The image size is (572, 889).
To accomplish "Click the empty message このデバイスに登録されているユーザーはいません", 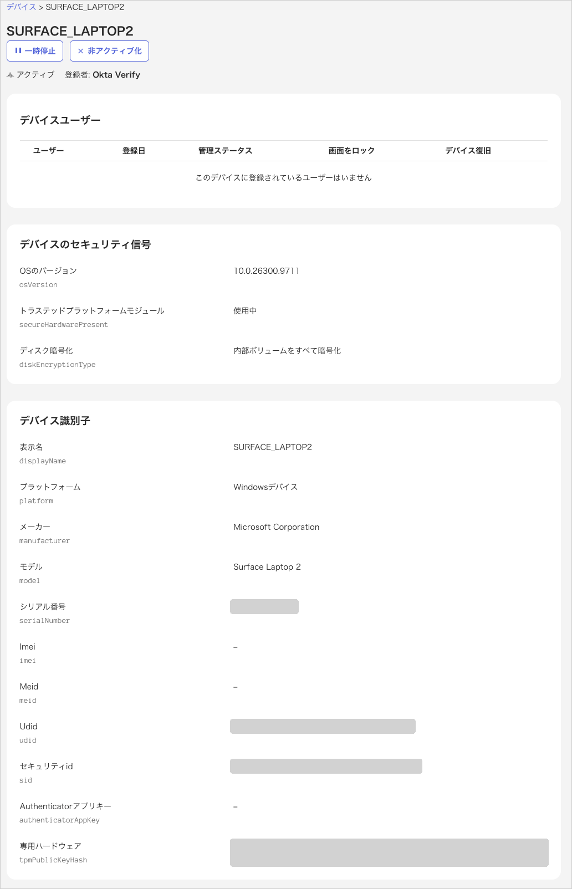I will [283, 177].
